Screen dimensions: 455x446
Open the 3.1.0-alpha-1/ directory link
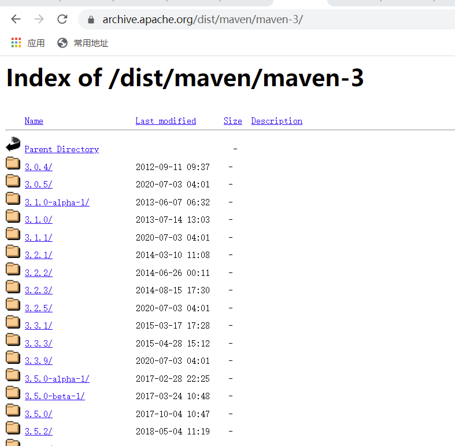[57, 202]
